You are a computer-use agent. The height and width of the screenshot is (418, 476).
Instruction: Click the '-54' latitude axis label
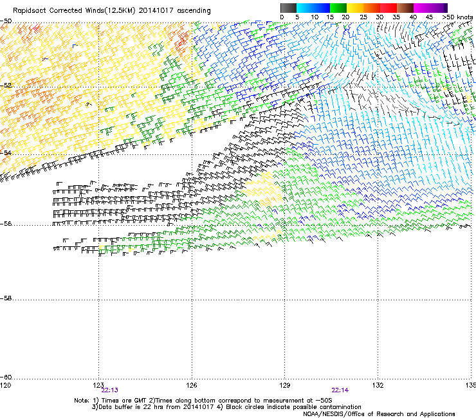tap(6, 152)
